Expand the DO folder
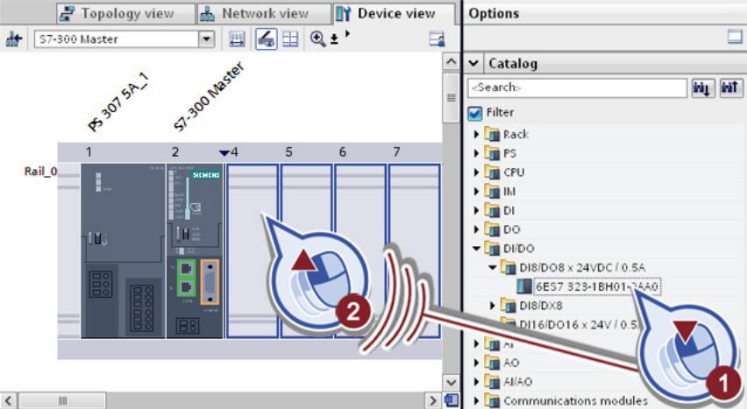 (x=476, y=229)
